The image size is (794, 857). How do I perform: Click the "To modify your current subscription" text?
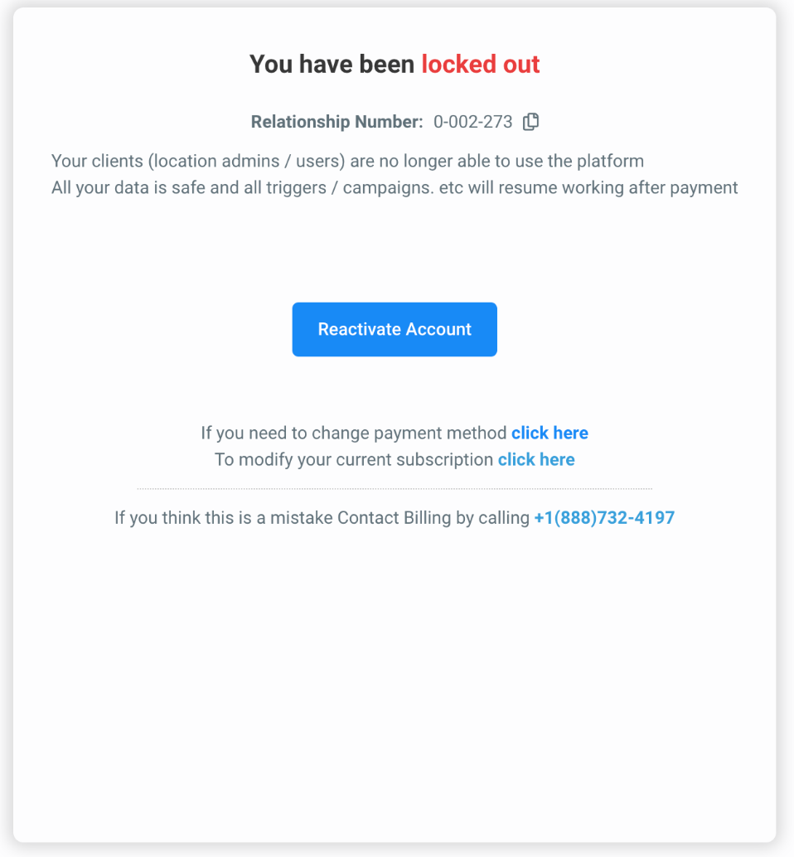point(353,459)
